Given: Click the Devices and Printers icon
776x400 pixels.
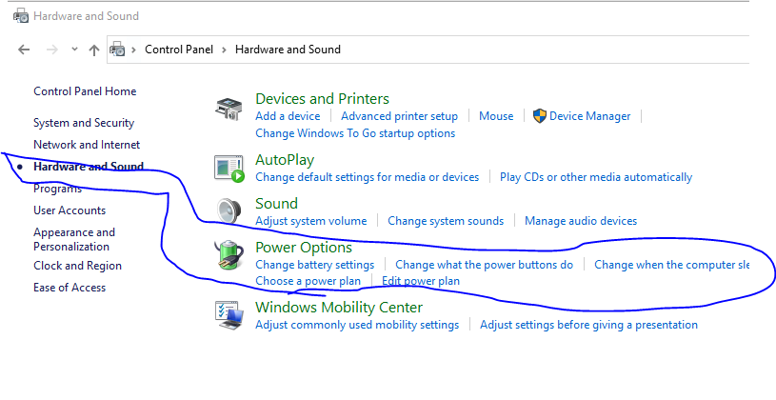Looking at the screenshot, I should [229, 109].
